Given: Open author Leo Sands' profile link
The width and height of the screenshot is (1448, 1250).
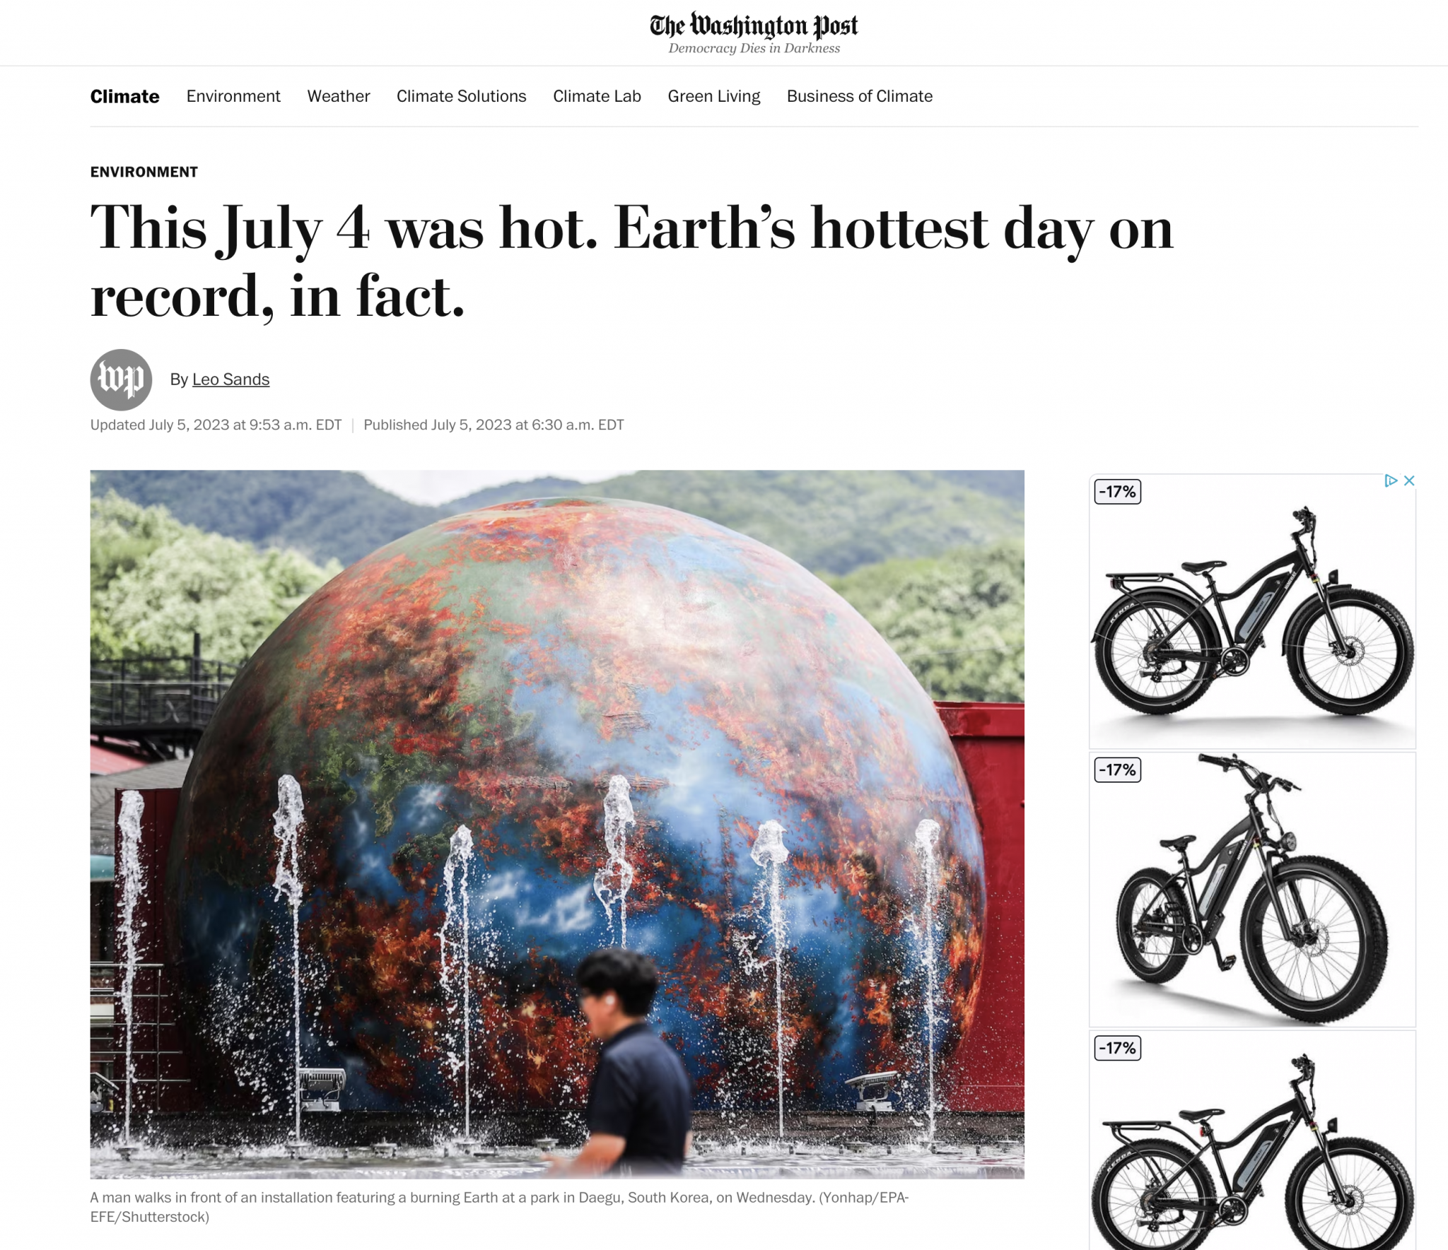Looking at the screenshot, I should tap(231, 379).
